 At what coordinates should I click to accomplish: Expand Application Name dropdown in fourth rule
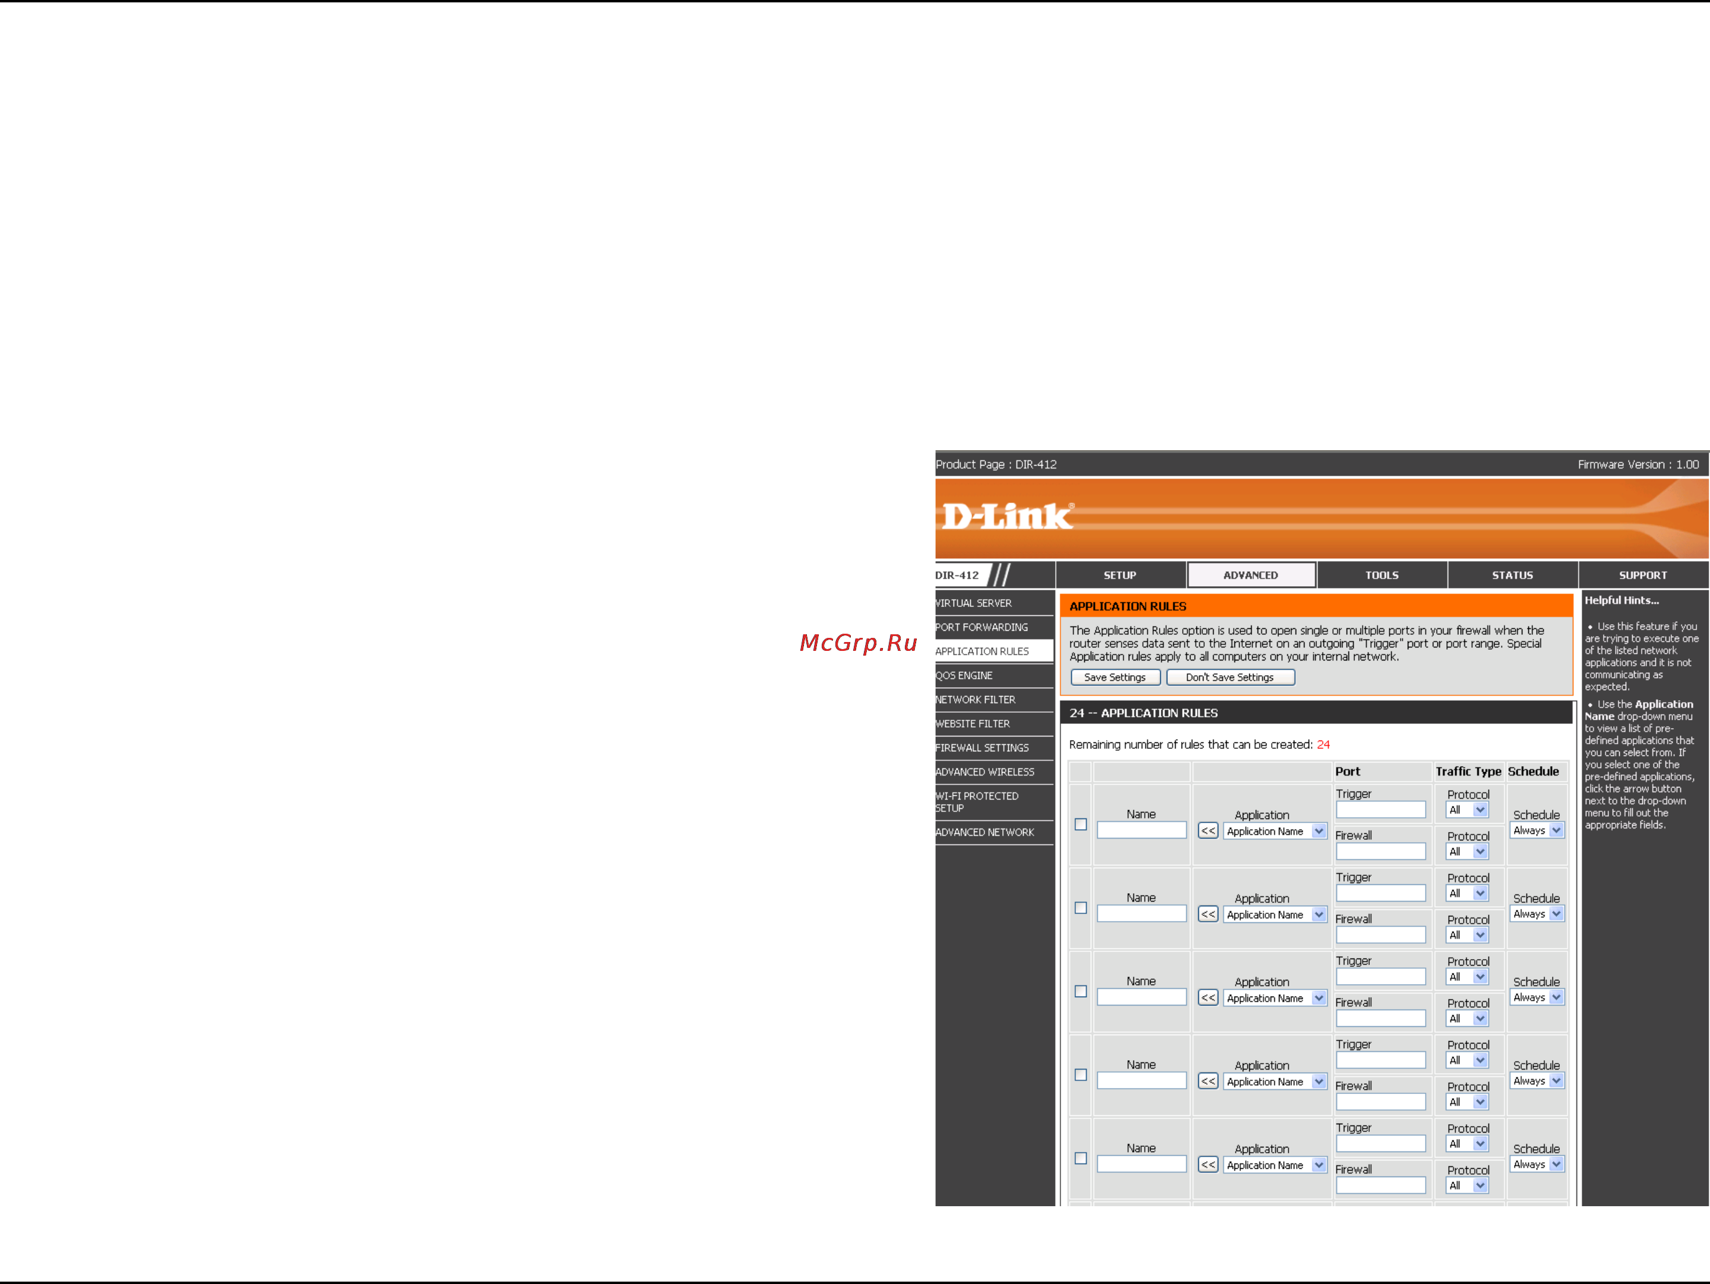[x=1275, y=1081]
